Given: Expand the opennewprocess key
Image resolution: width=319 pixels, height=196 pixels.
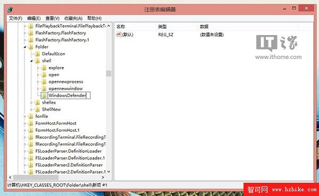Looking at the screenshot, I should [x=38, y=82].
